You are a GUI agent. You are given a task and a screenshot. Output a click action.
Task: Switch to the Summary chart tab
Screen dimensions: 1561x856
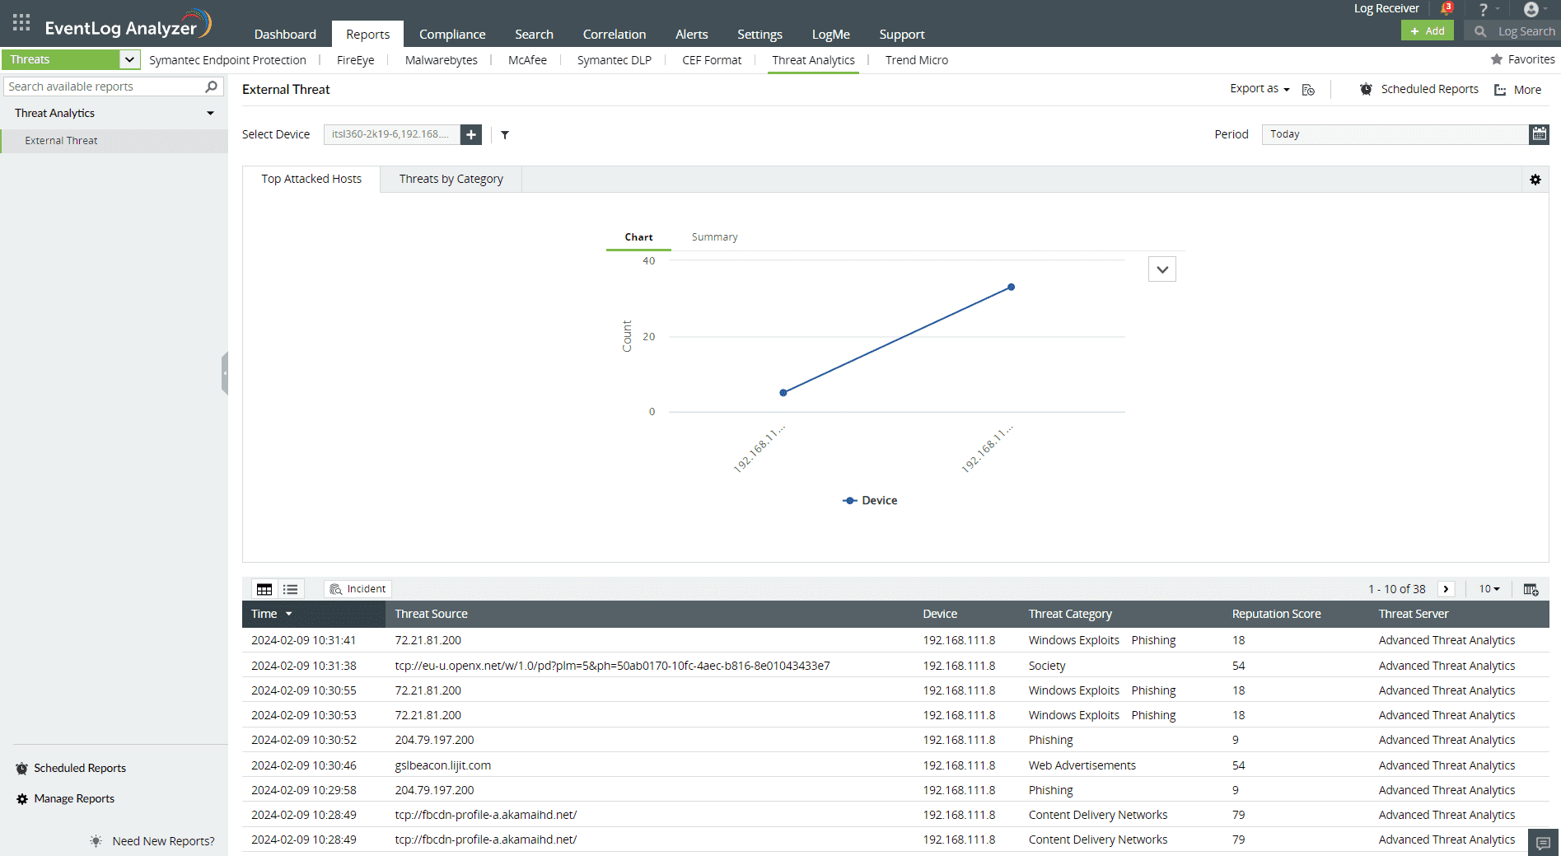coord(714,237)
